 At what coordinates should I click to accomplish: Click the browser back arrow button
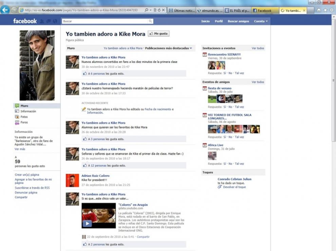tap(5, 10)
